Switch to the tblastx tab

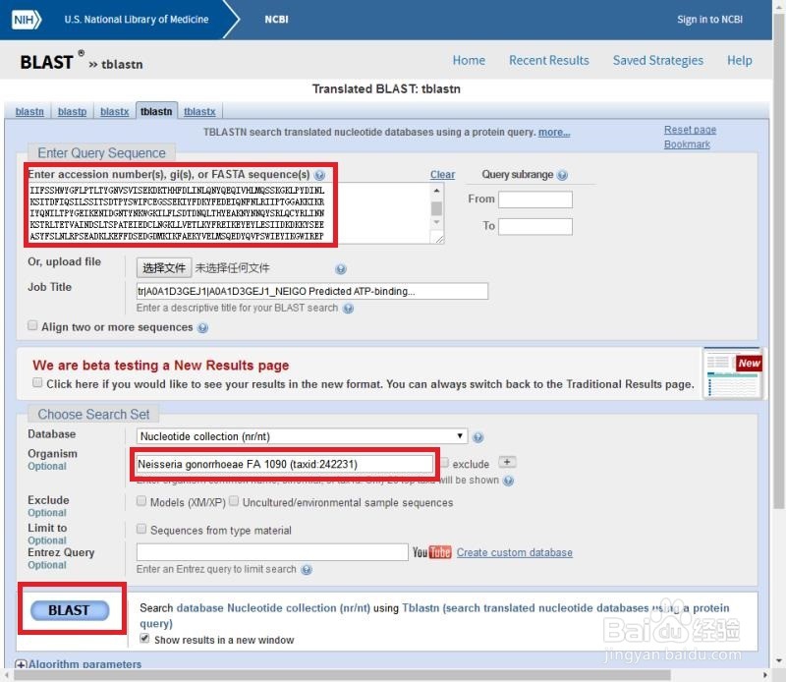click(199, 111)
